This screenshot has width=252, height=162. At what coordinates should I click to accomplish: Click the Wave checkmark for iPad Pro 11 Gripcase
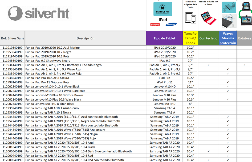click(x=228, y=82)
